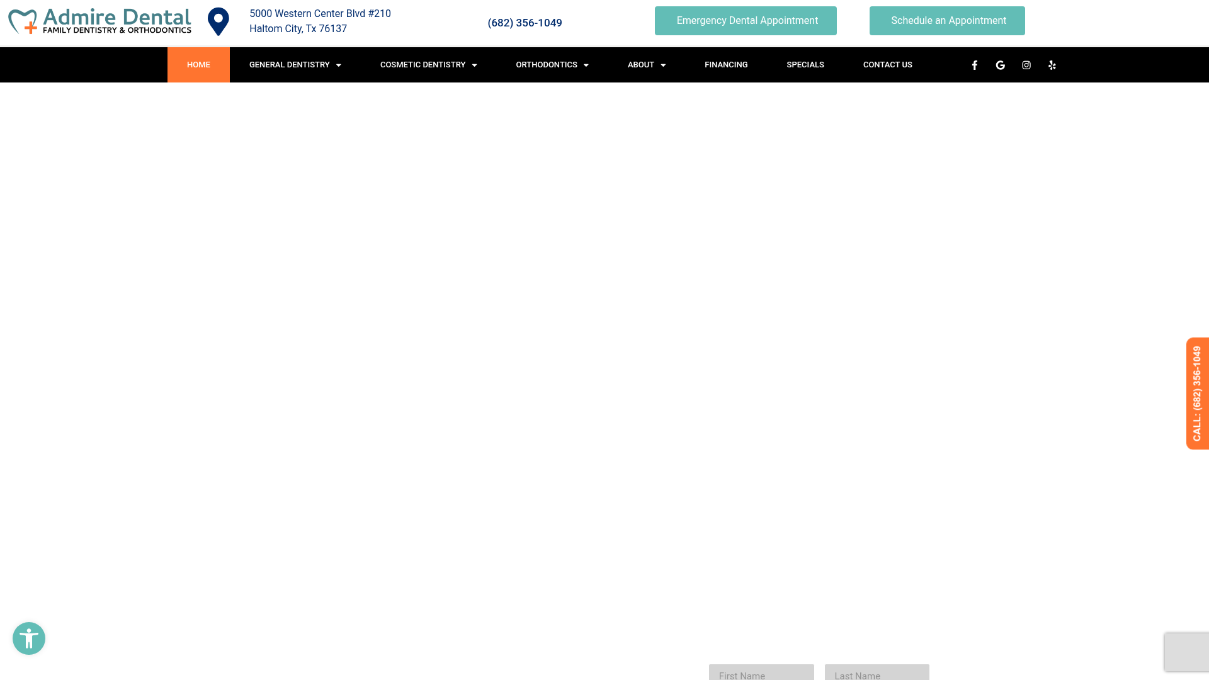This screenshot has height=680, width=1209.
Task: Click the Facebook icon in navigation bar
Action: [974, 65]
